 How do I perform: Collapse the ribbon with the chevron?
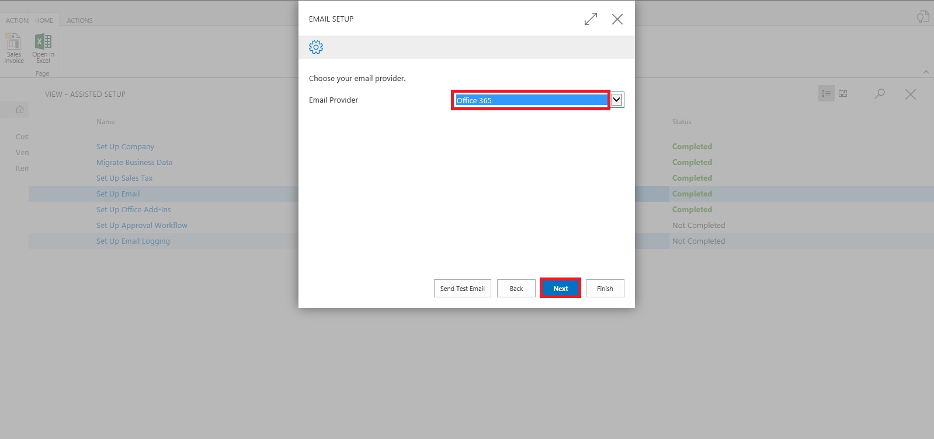pos(926,72)
